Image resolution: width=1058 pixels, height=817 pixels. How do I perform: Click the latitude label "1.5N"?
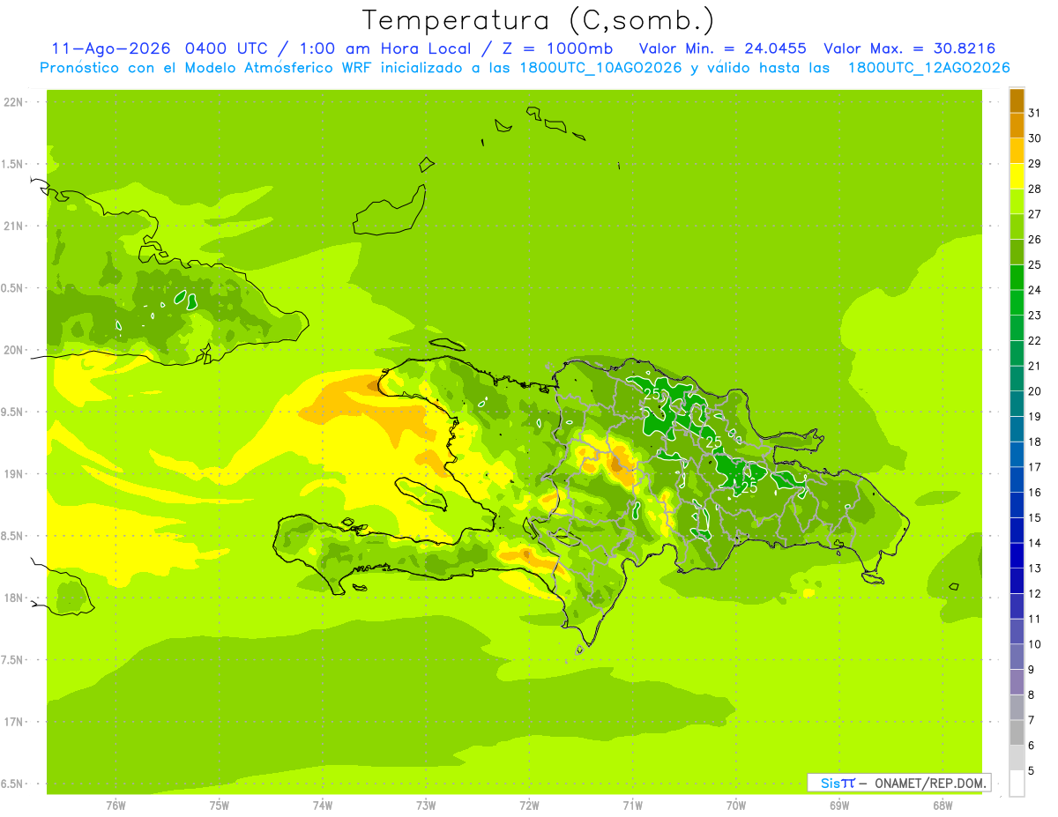click(13, 165)
